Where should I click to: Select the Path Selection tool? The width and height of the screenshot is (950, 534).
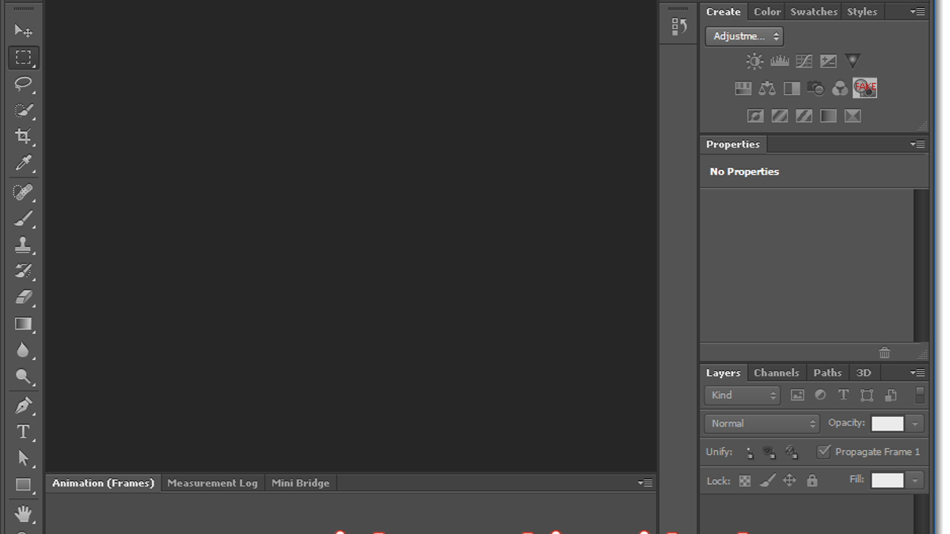click(23, 459)
